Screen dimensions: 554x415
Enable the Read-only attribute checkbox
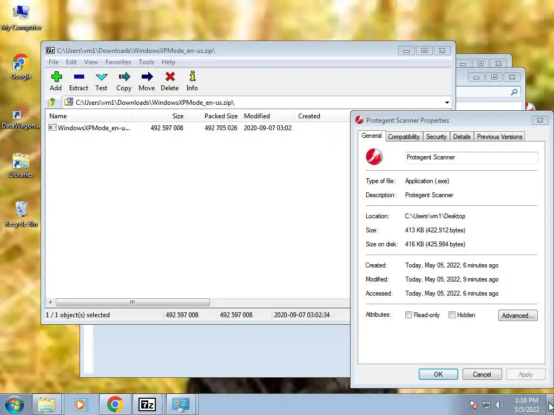point(408,315)
